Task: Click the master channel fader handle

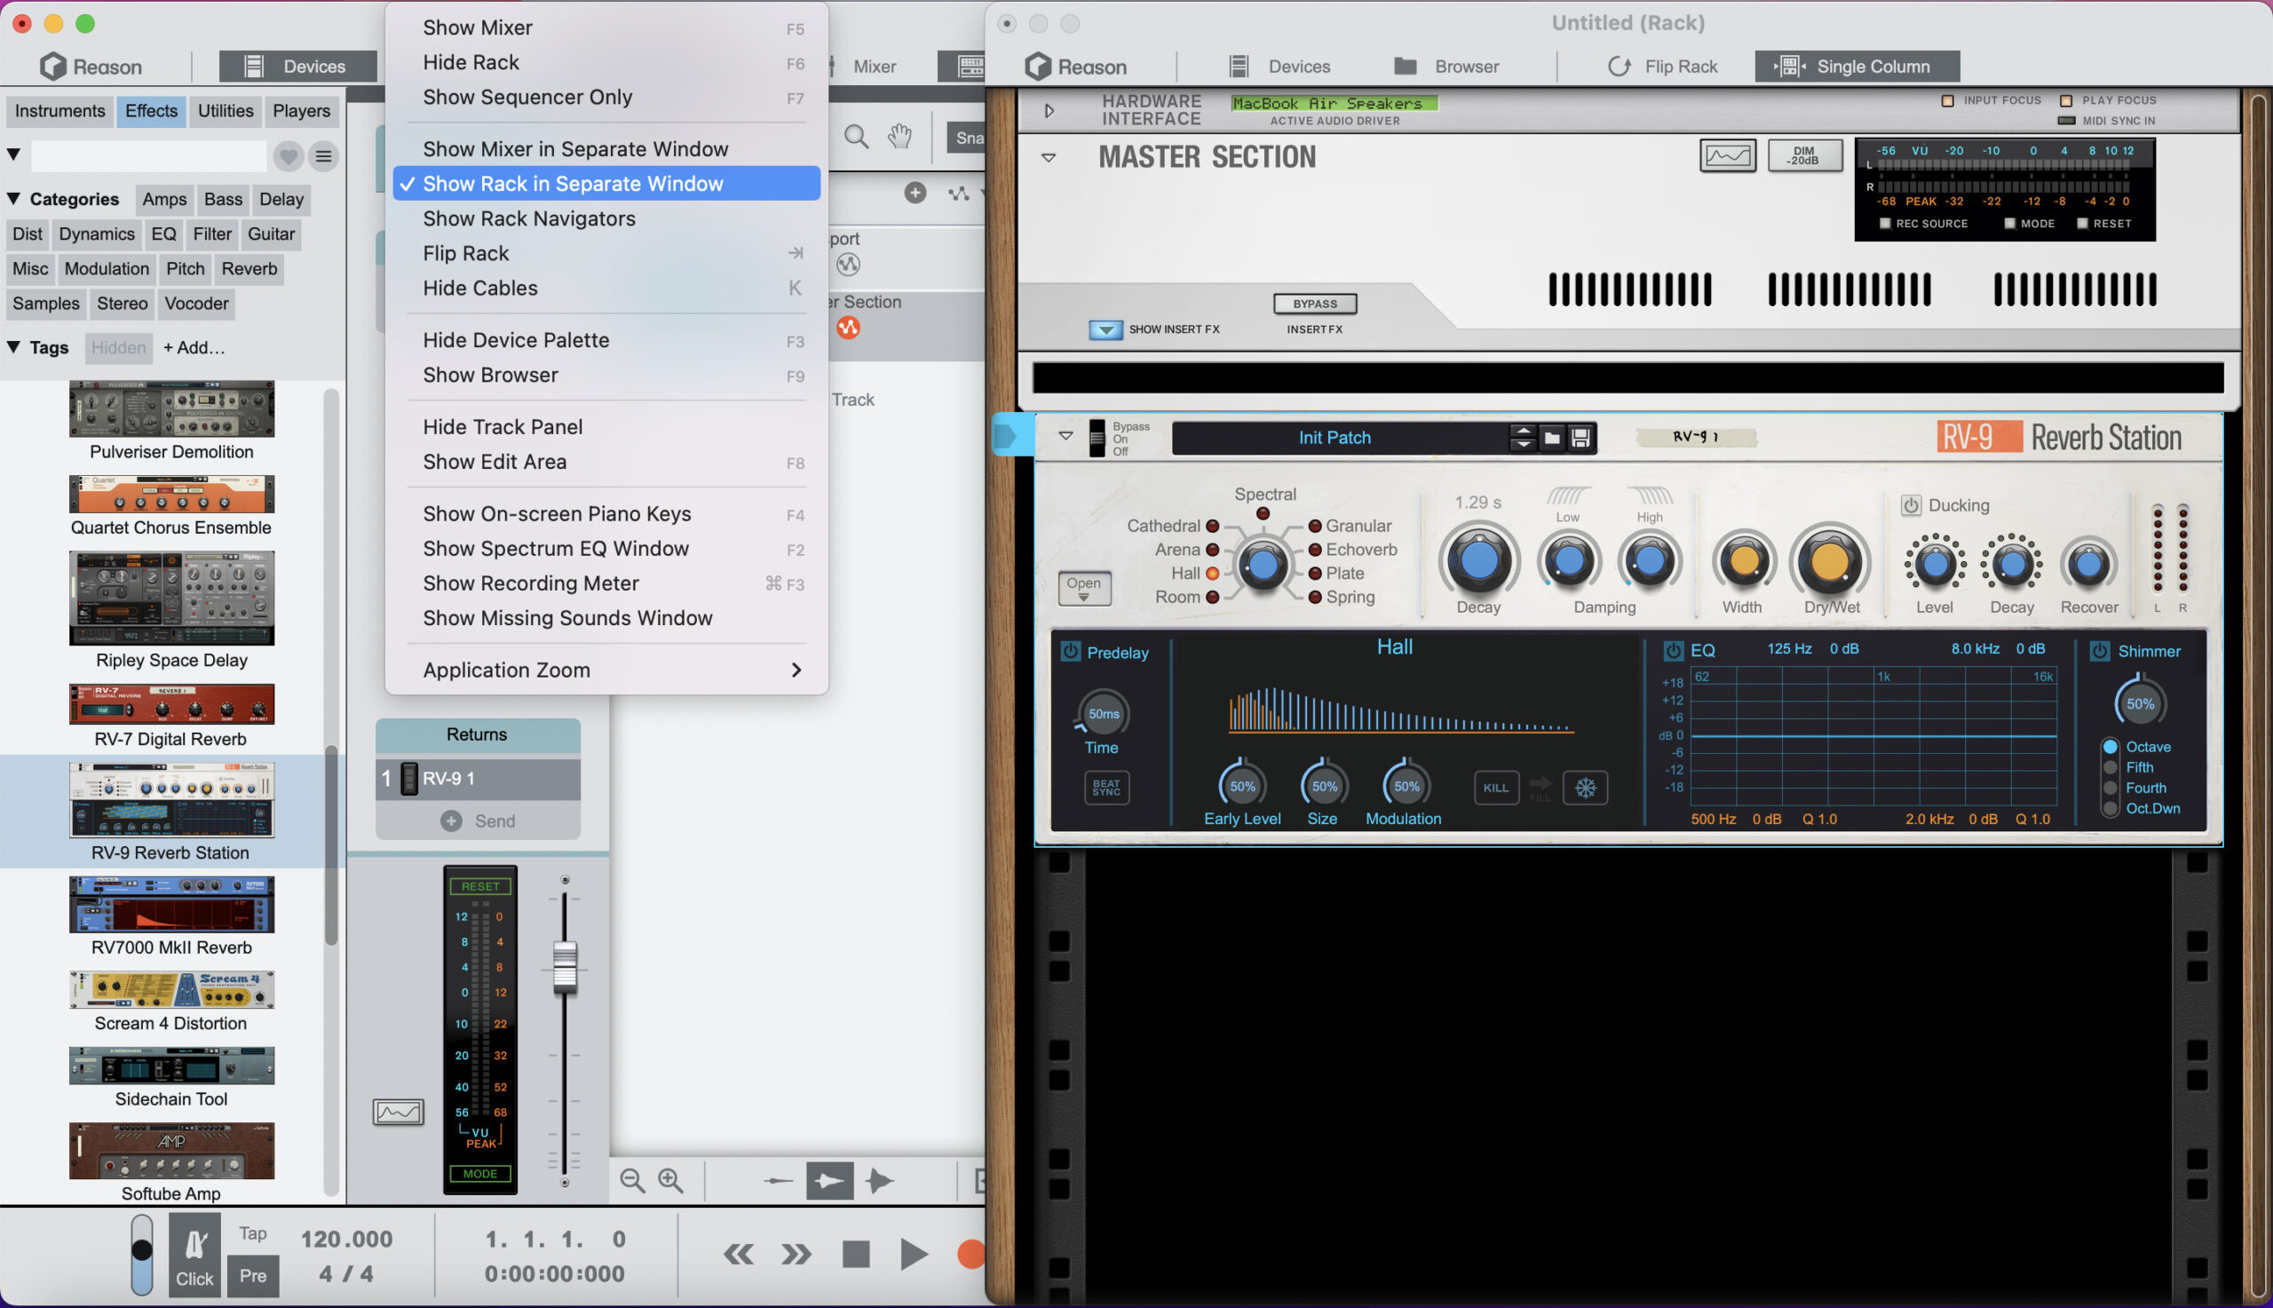Action: [565, 966]
